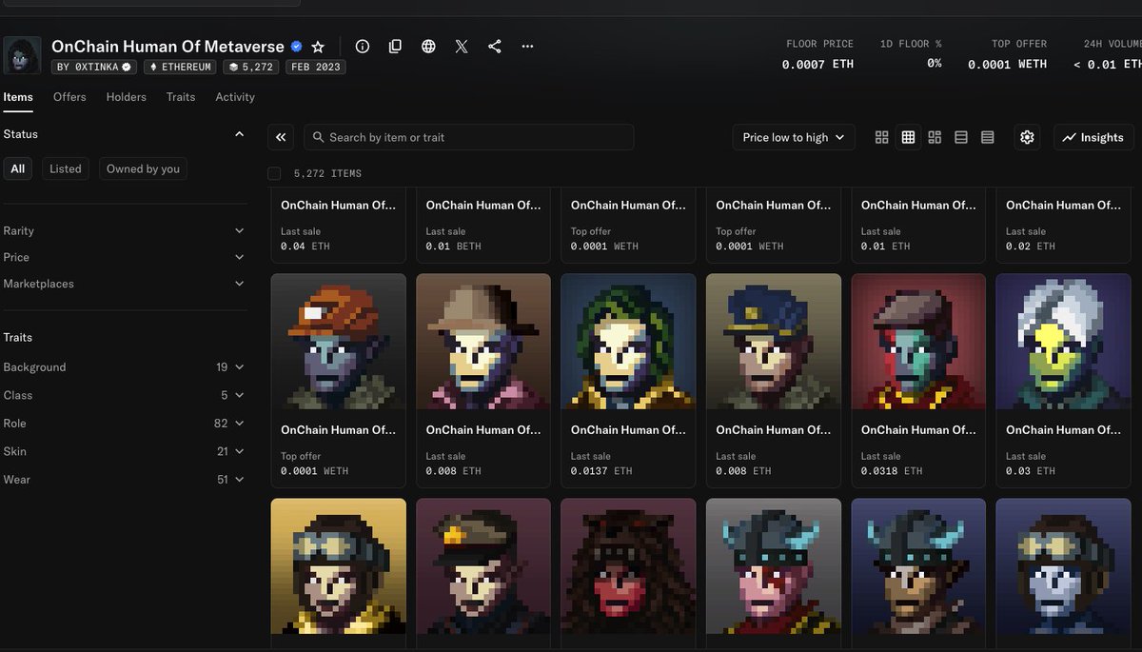The width and height of the screenshot is (1142, 652).
Task: Select the Items tab
Action: (18, 97)
